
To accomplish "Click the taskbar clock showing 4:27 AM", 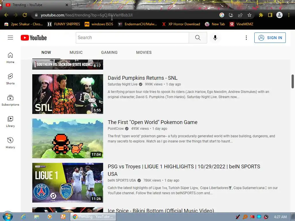I will (280, 217).
